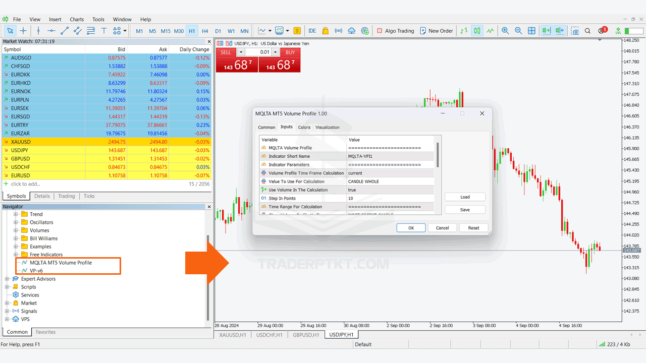Activate the crosshair tool

23,31
